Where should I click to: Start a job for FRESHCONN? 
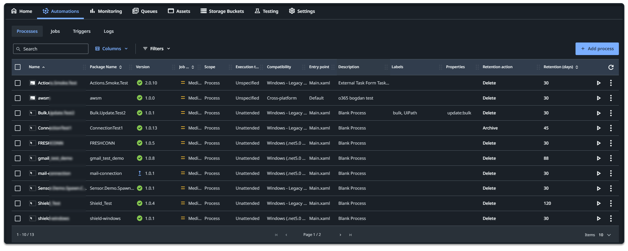[599, 143]
